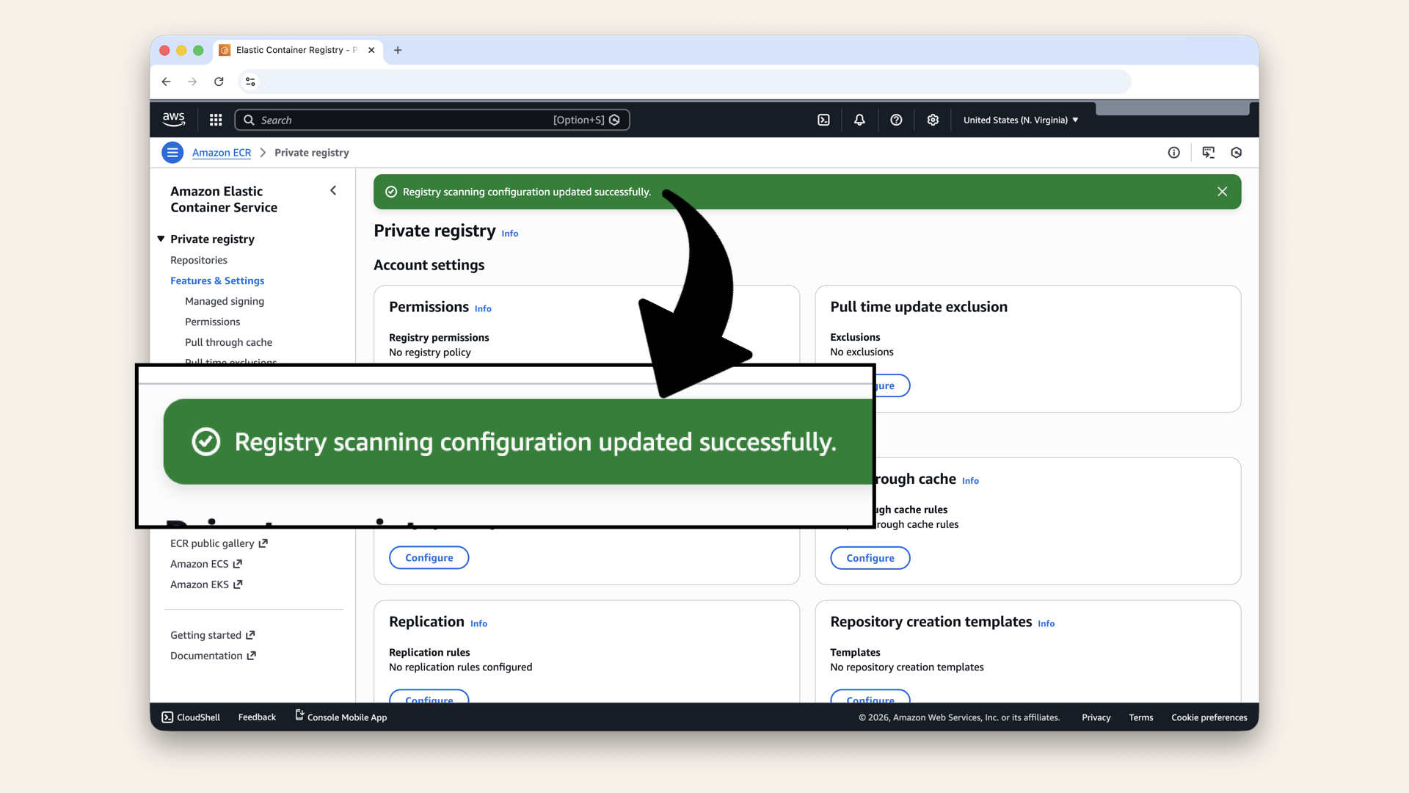1409x793 pixels.
Task: Select Features & Settings in the sidebar
Action: (217, 280)
